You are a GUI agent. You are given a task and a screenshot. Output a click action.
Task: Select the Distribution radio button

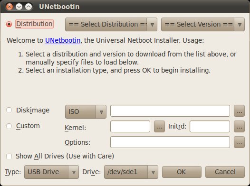pos(9,24)
